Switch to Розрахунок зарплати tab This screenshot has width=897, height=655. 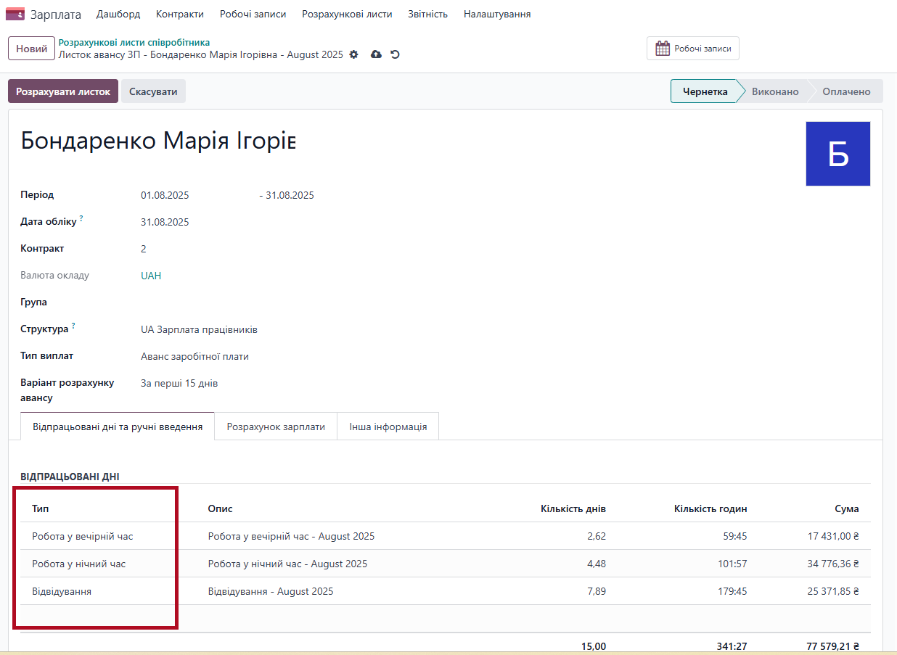click(276, 427)
